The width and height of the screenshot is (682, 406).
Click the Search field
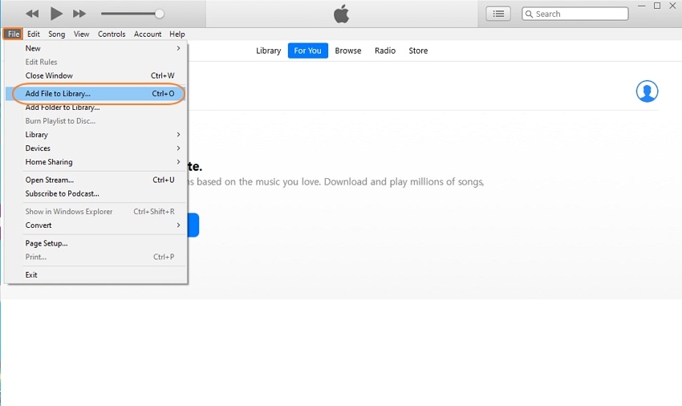coord(575,14)
